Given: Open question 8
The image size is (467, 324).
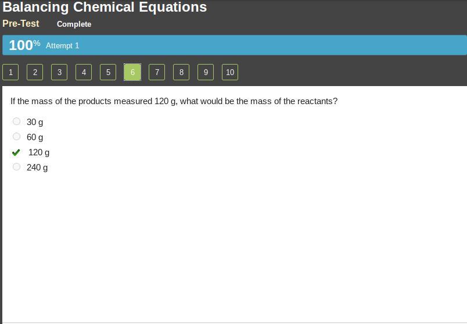Looking at the screenshot, I should tap(181, 72).
